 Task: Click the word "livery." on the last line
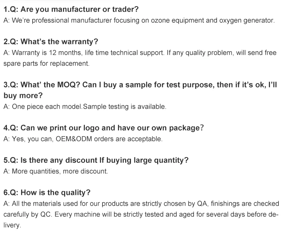pyautogui.click(x=12, y=225)
